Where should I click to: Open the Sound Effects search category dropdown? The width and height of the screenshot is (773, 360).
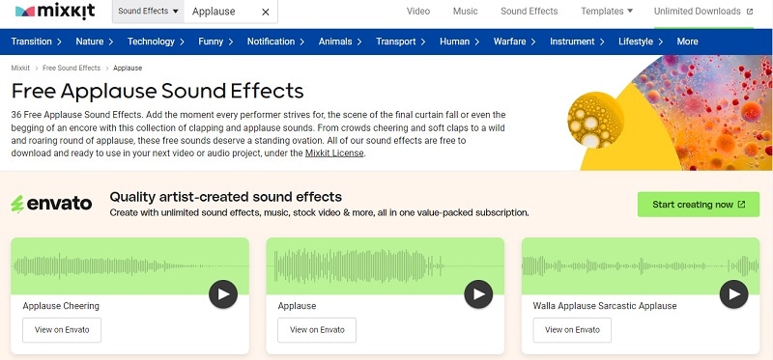(x=148, y=12)
